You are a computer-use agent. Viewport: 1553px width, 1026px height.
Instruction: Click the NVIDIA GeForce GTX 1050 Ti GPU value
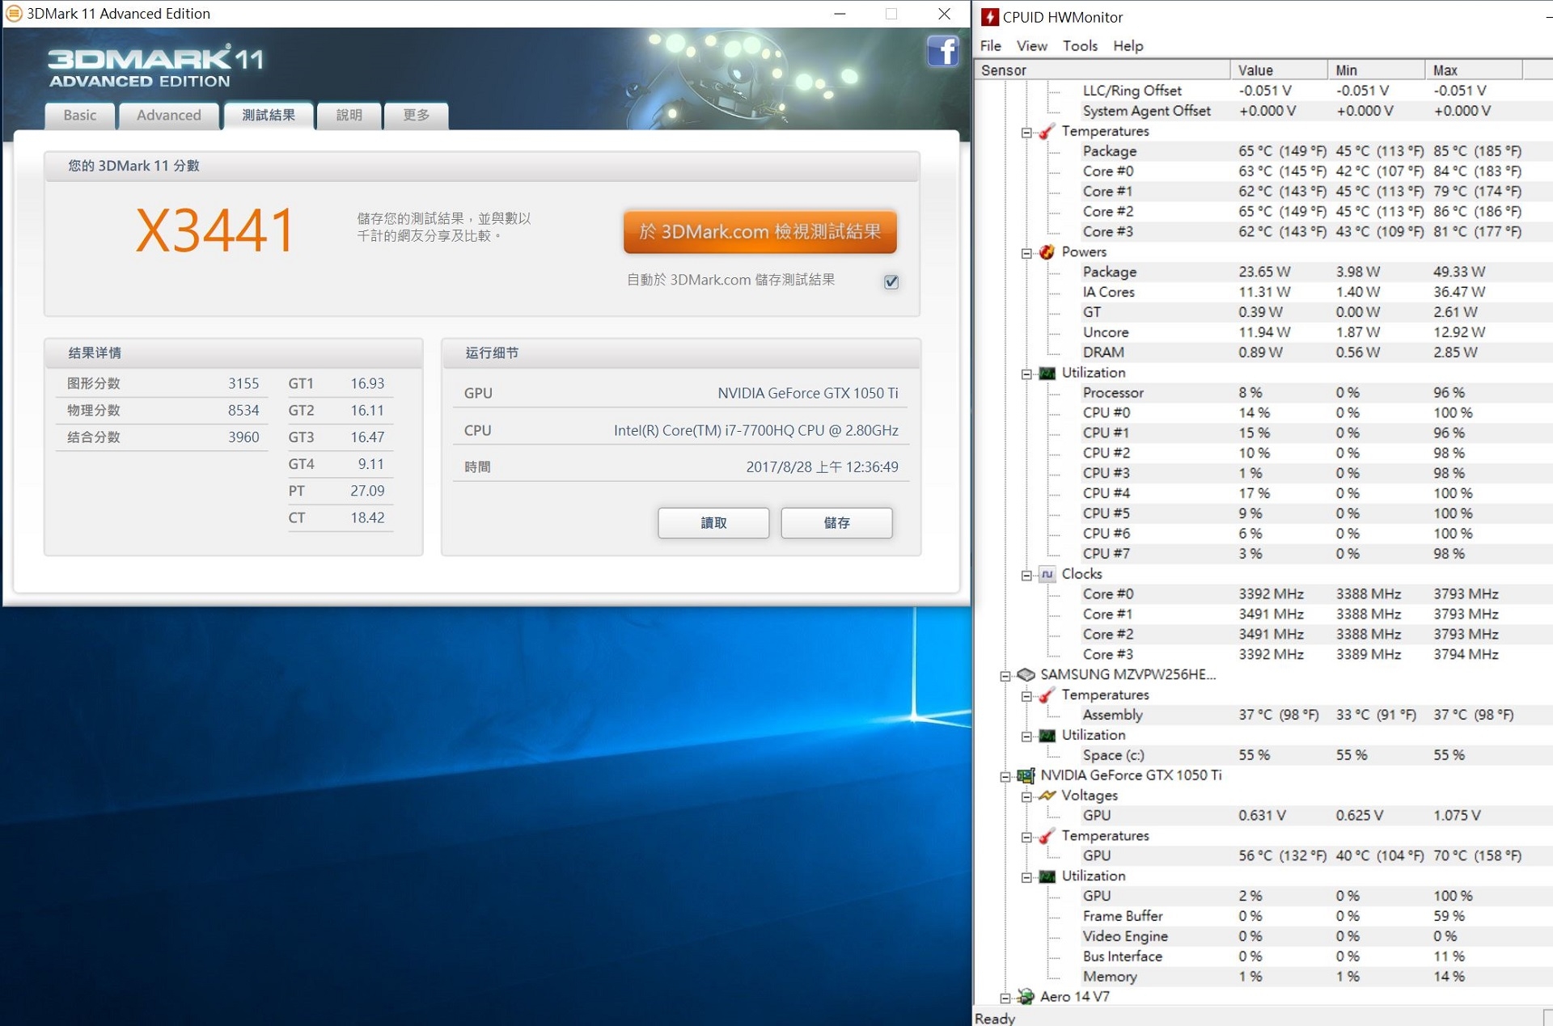tap(807, 393)
